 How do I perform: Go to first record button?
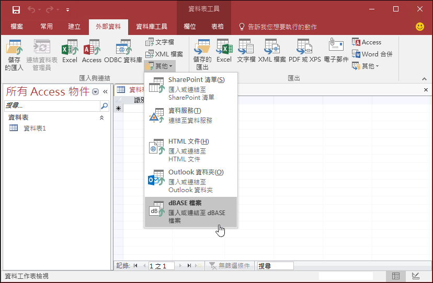[x=135, y=266]
